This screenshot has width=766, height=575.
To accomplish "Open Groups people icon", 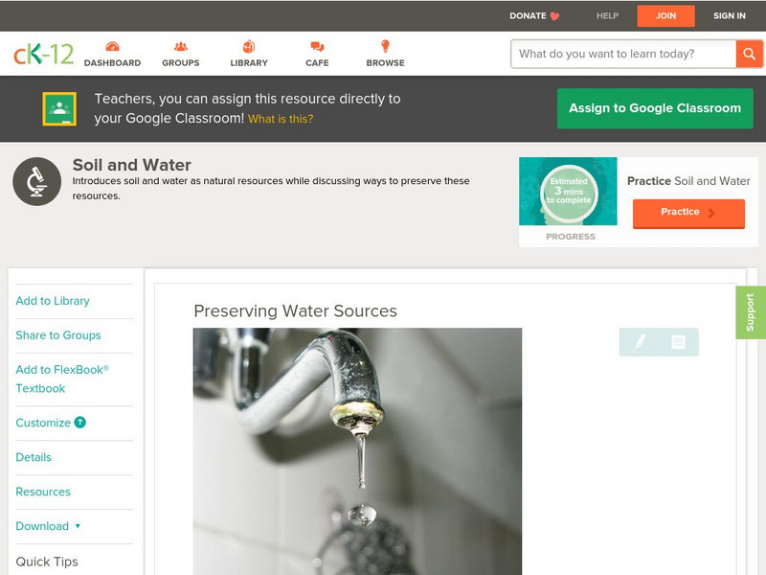I will click(181, 46).
